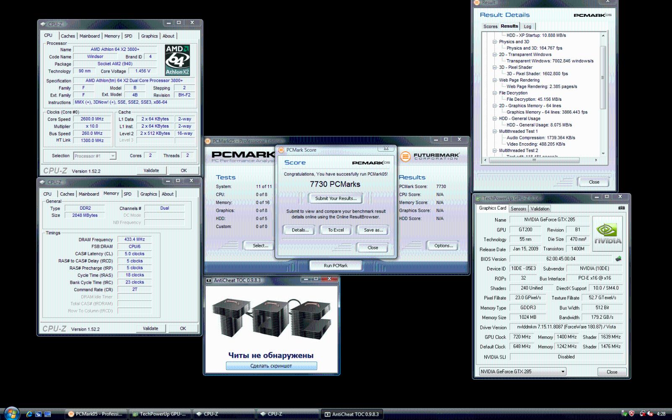Click the horizontal scrollbar in Result Details
This screenshot has width=672, height=420.
coord(534,160)
